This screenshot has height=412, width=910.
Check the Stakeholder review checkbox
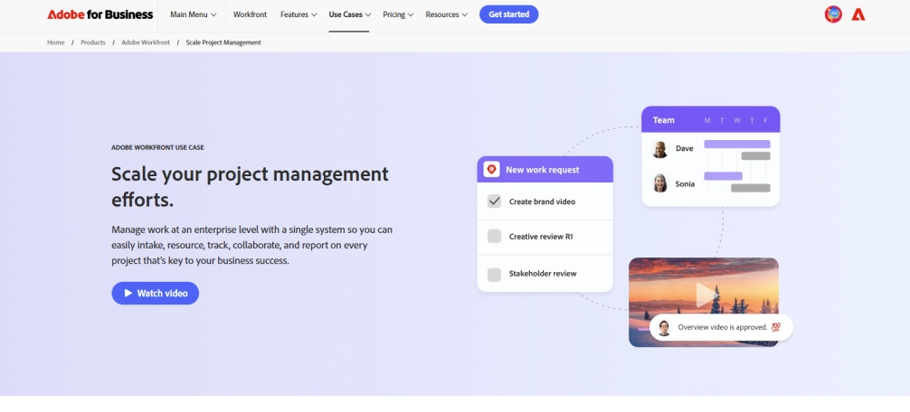(x=494, y=275)
